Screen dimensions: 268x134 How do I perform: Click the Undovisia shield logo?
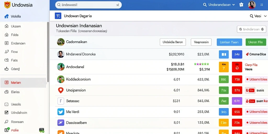[7, 5]
